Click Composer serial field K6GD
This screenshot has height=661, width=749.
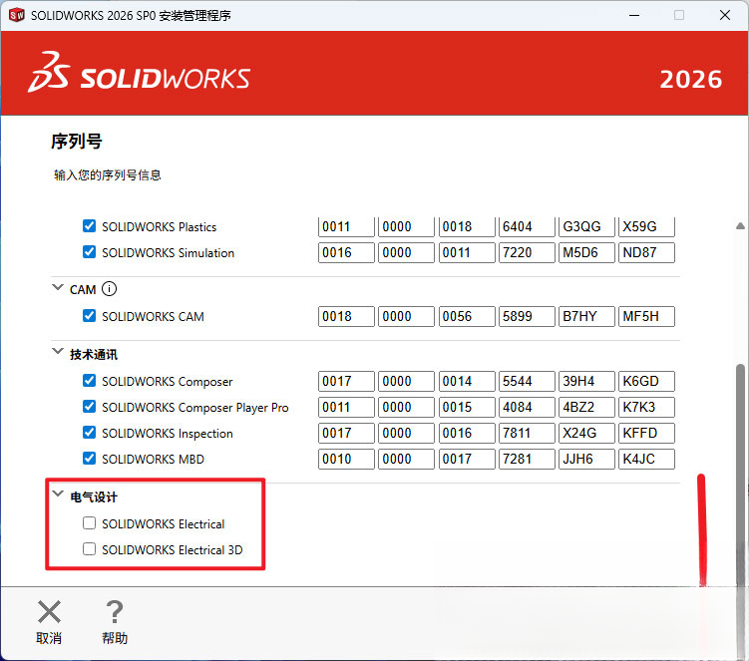(646, 381)
